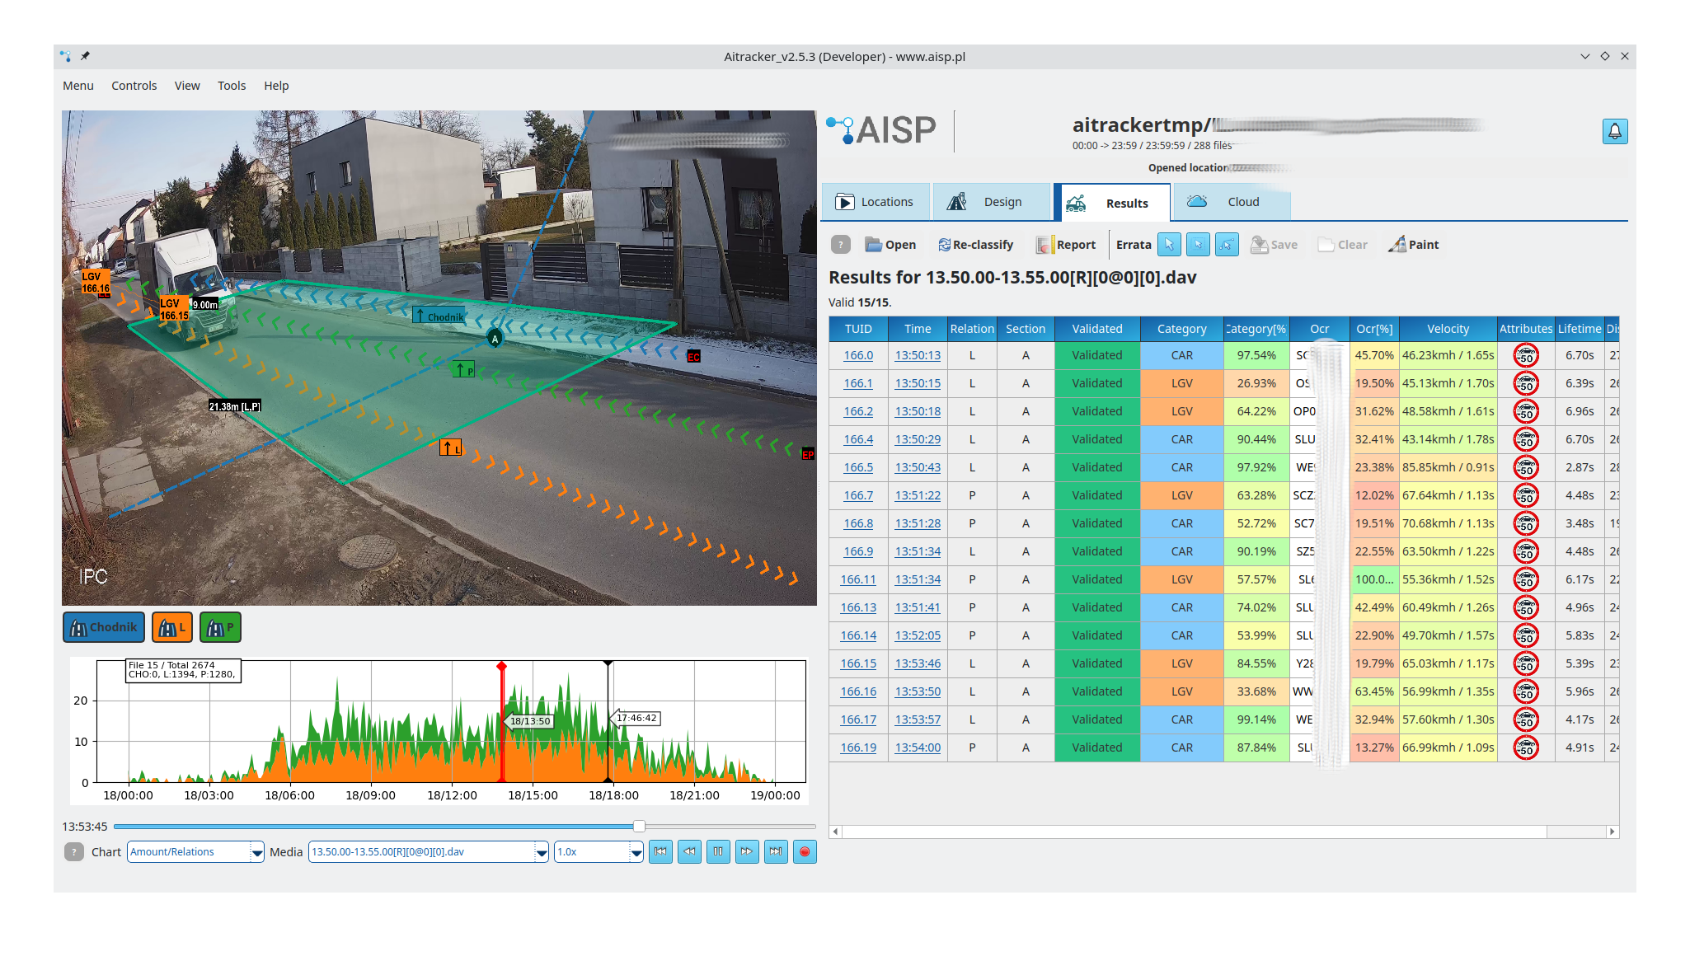The image size is (1690, 956).
Task: Select the Paint tool
Action: pyautogui.click(x=1413, y=245)
